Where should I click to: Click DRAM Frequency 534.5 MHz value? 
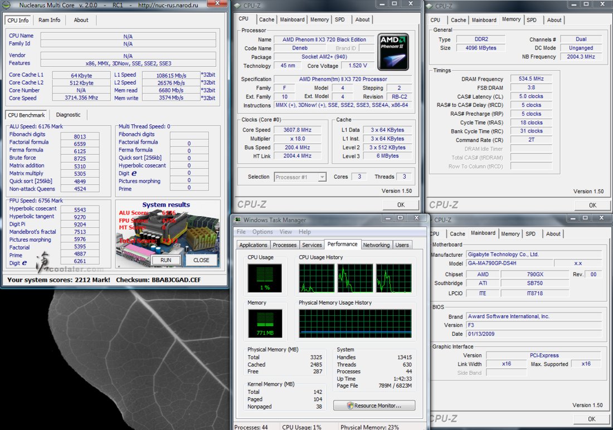click(531, 79)
